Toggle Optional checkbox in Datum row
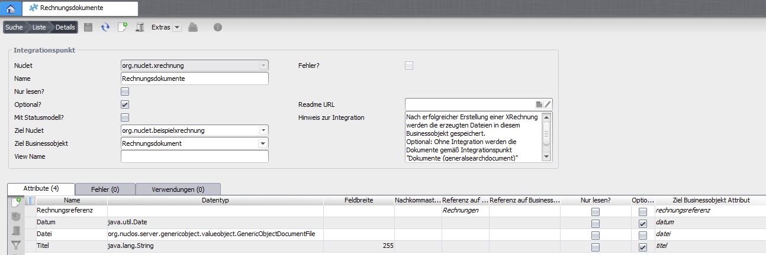766x255 pixels. click(643, 224)
